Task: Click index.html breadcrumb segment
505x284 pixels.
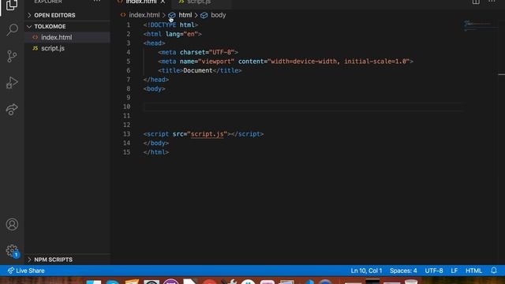Action: [144, 15]
